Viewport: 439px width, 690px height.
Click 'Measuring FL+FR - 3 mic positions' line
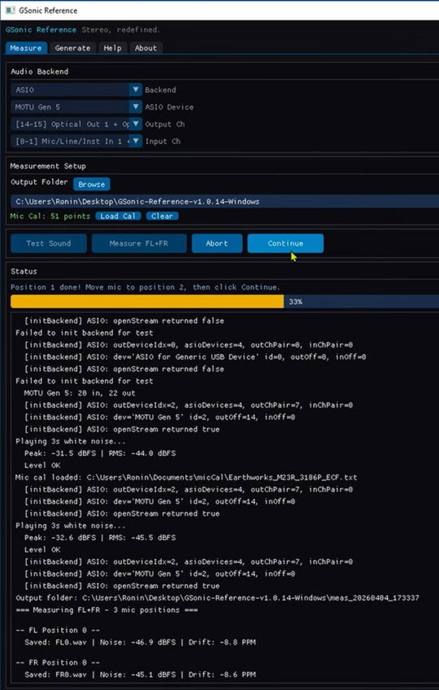pos(106,610)
